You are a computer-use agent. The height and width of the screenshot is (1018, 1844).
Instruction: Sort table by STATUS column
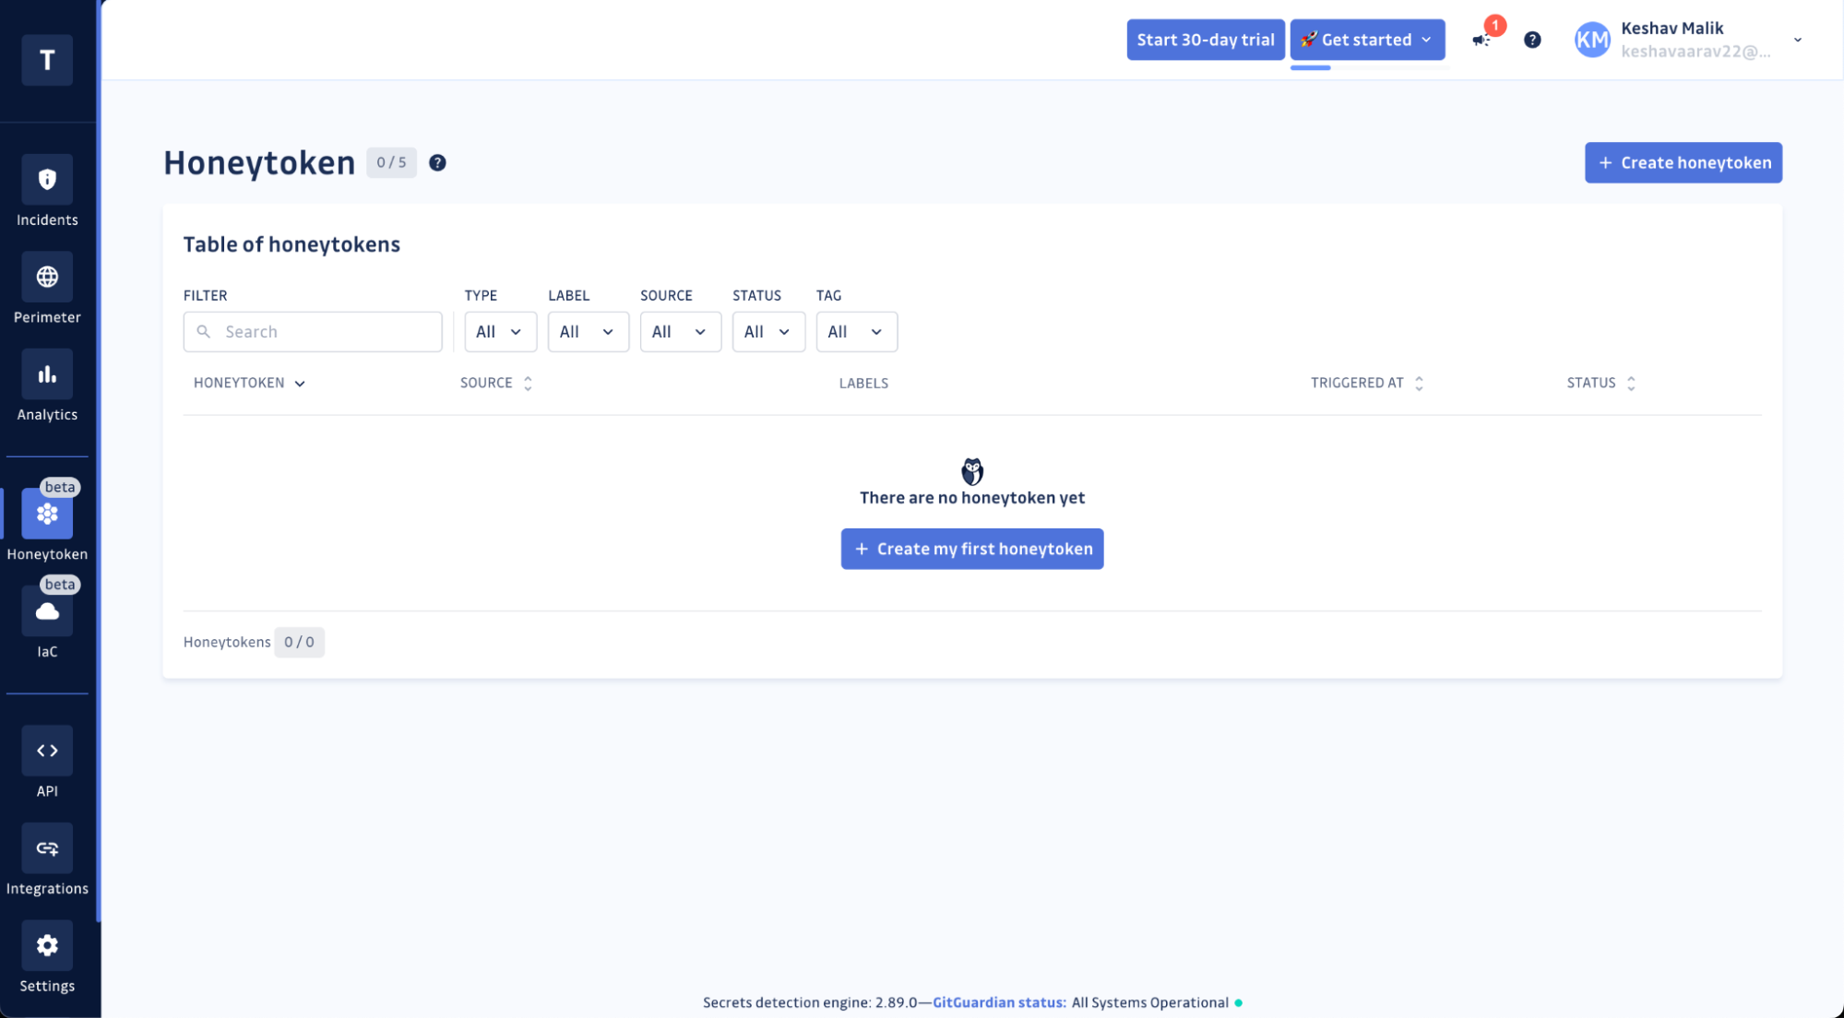[x=1630, y=382]
